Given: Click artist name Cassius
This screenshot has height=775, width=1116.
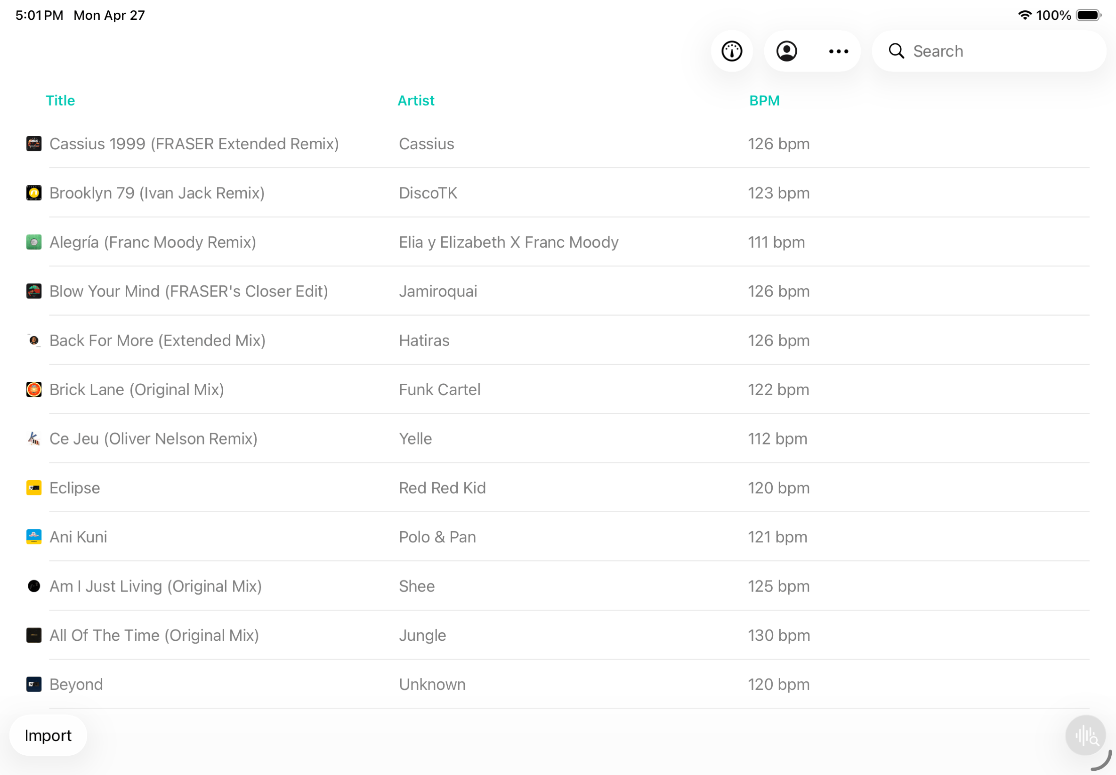Looking at the screenshot, I should [x=427, y=144].
